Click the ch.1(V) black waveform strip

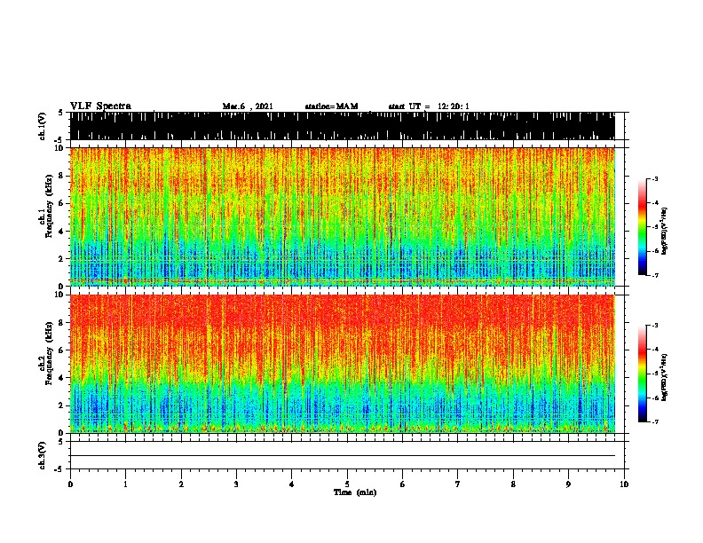[343, 126]
